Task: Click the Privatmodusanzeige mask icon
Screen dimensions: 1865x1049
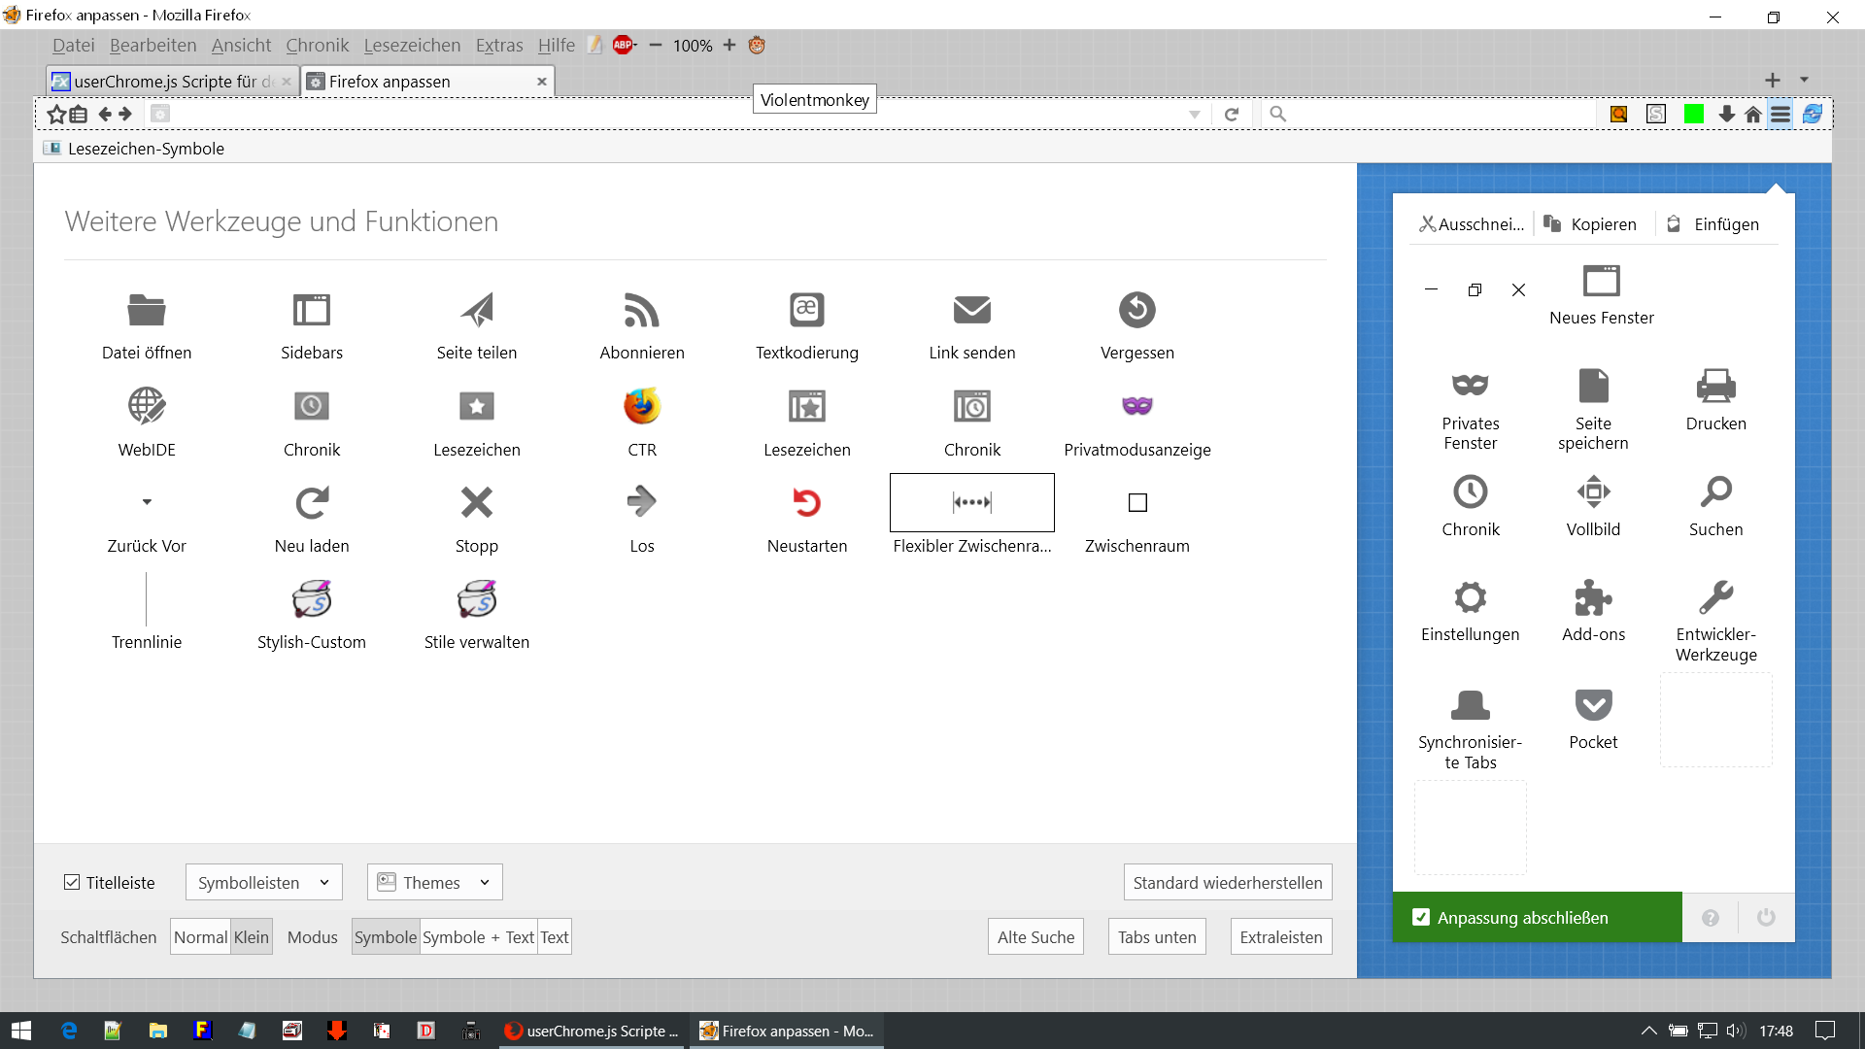Action: [x=1136, y=406]
